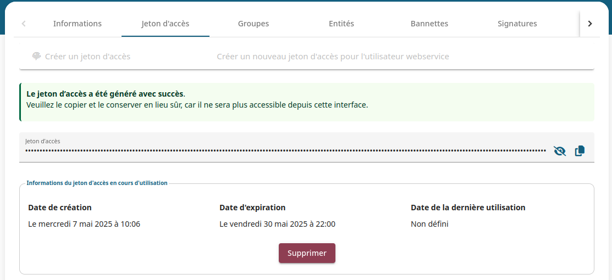Expand the Créer un jeton d'accès panel title
Screen dimensions: 612x280
click(87, 57)
